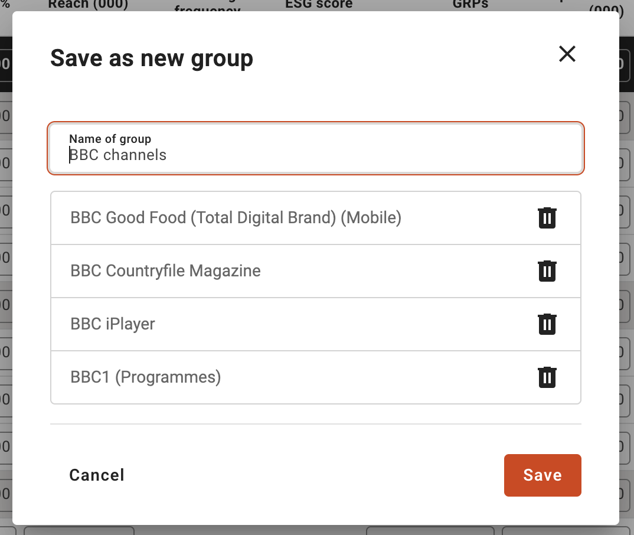The width and height of the screenshot is (634, 535).
Task: Click the BBC iPlayer list item text
Action: pos(112,324)
